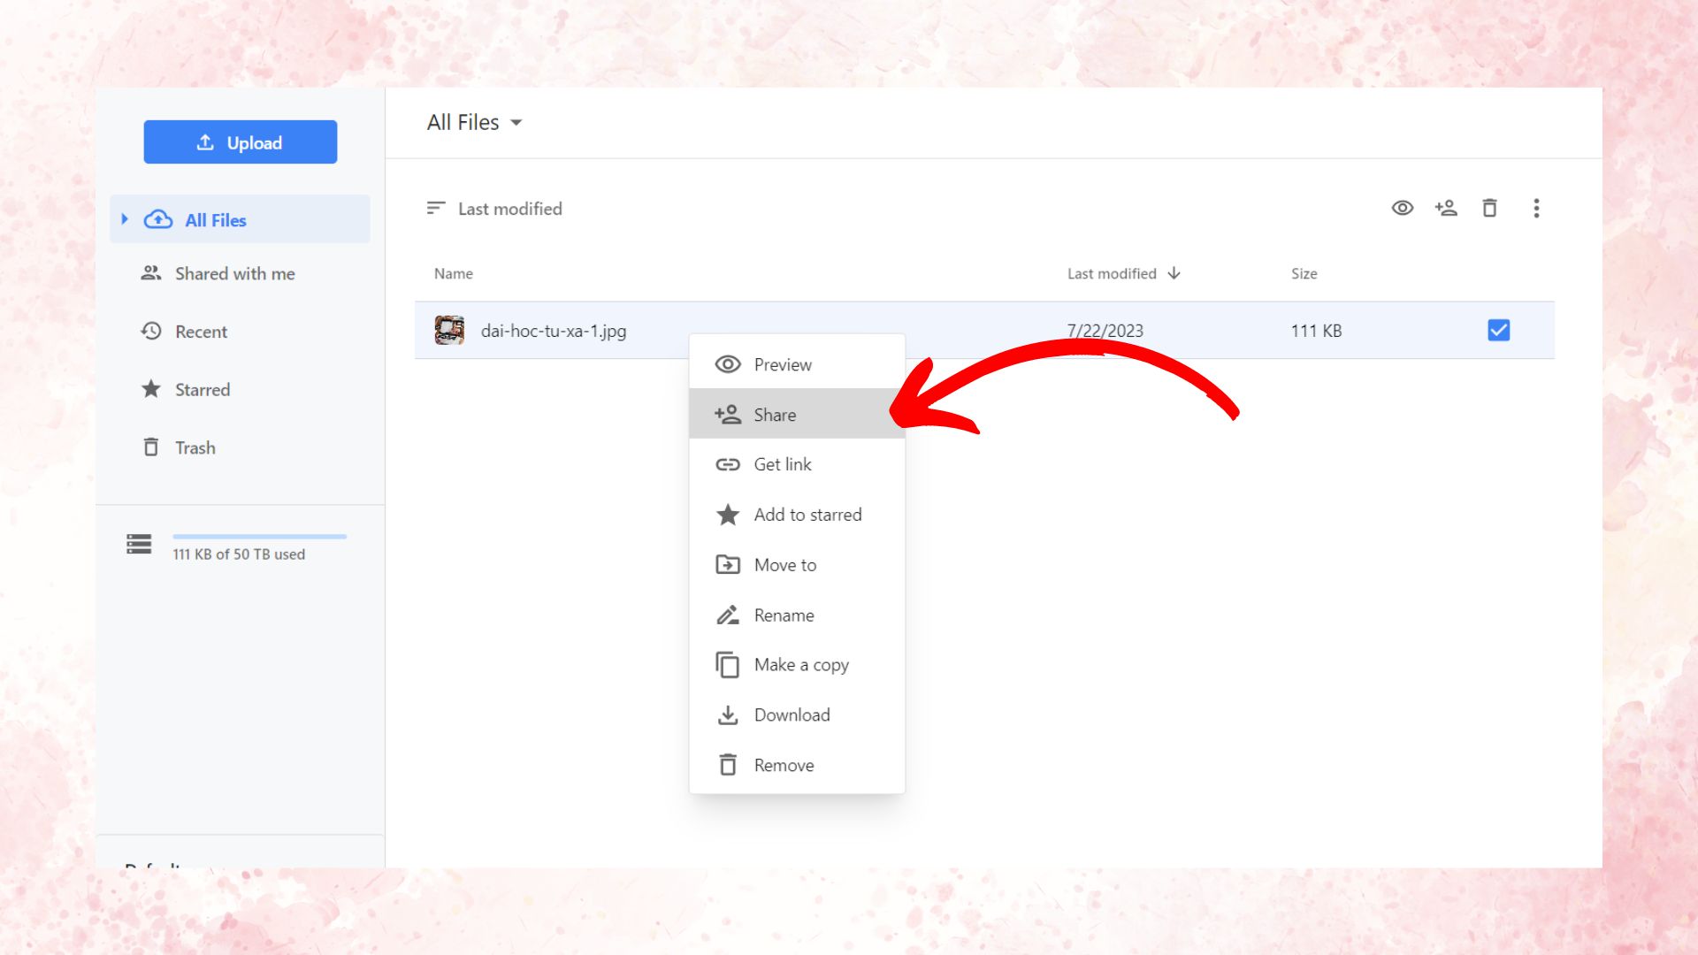Viewport: 1698px width, 955px height.
Task: Click the trash delete icon in toolbar
Action: click(1489, 209)
